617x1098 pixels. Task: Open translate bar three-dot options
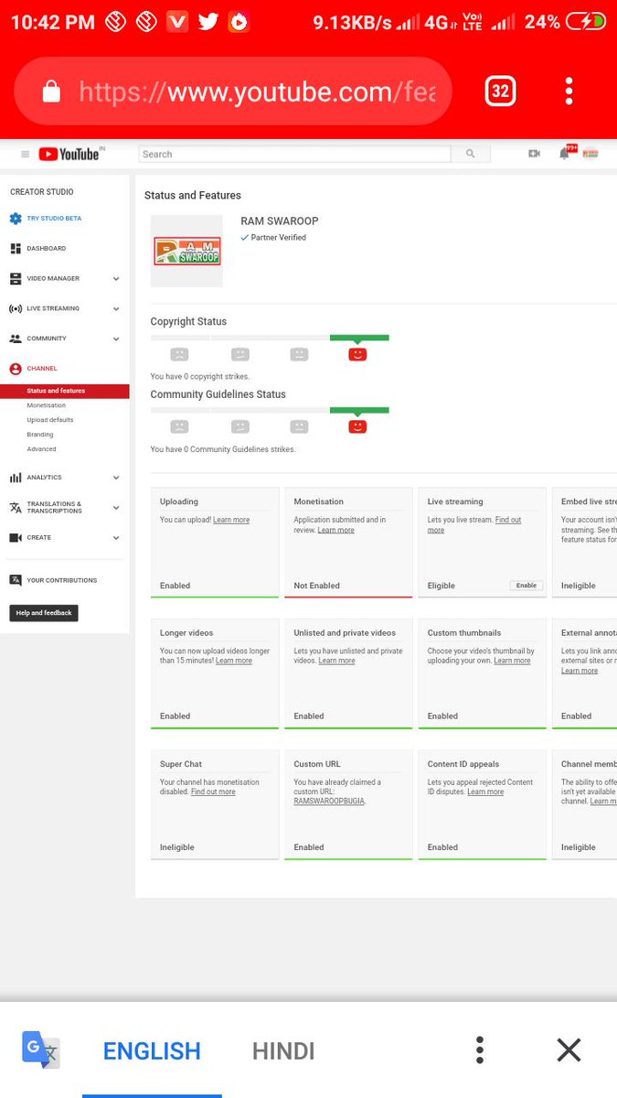[480, 1050]
